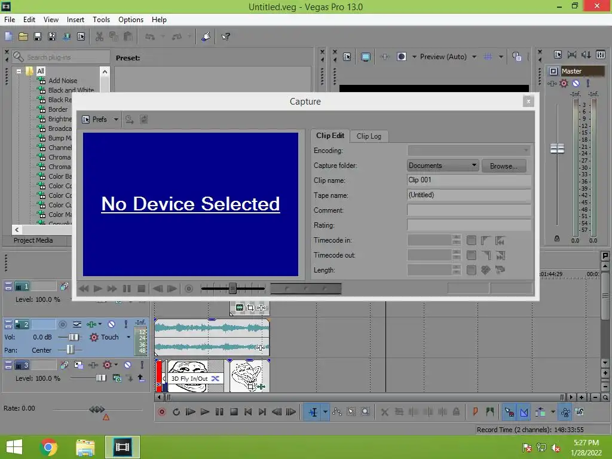
Task: Click Mute button on audio track 2
Action: tap(112, 324)
